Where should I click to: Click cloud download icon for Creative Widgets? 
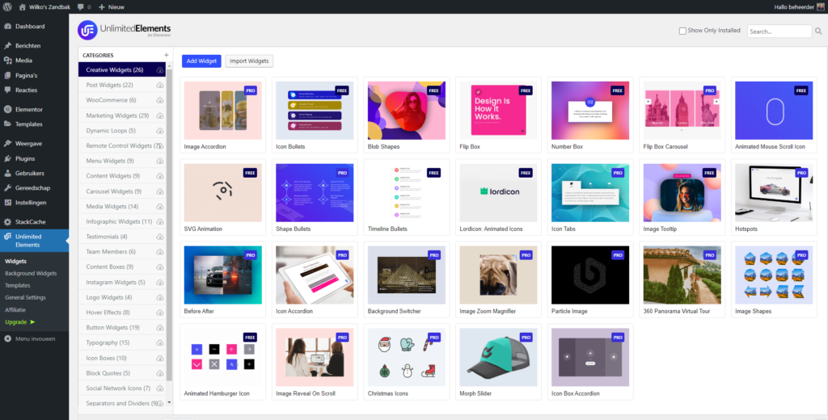(x=160, y=70)
